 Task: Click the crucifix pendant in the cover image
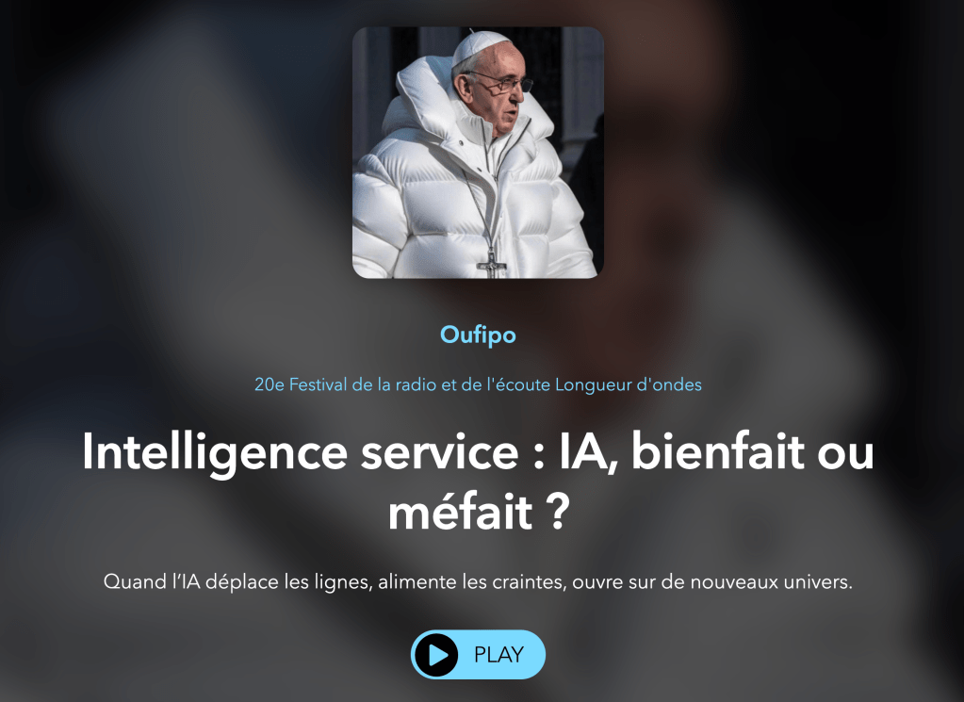491,264
